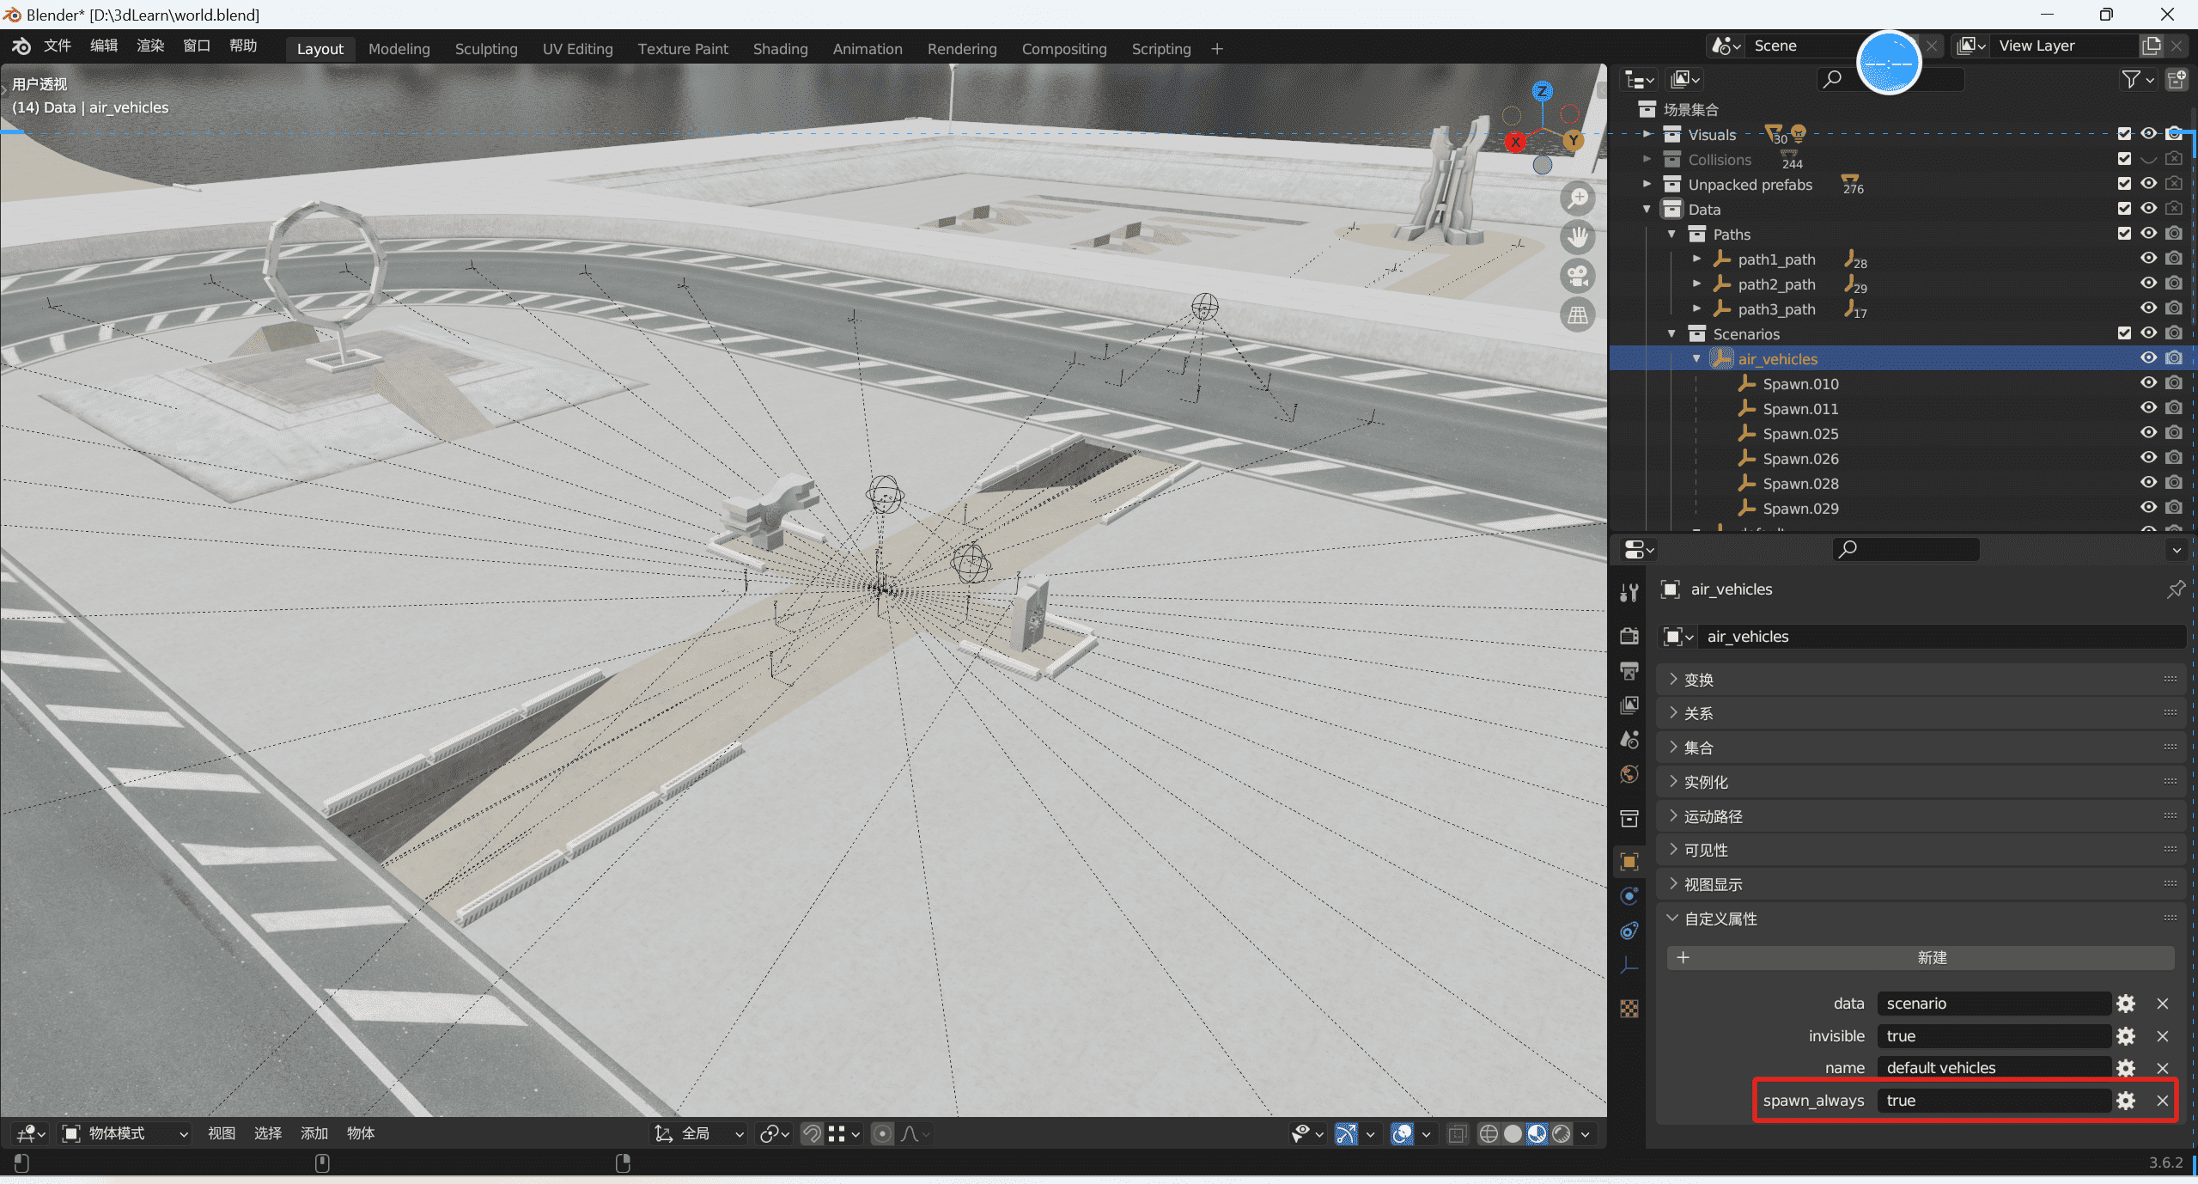2198x1184 pixels.
Task: Toggle X-ray display in viewport header
Action: (1457, 1134)
